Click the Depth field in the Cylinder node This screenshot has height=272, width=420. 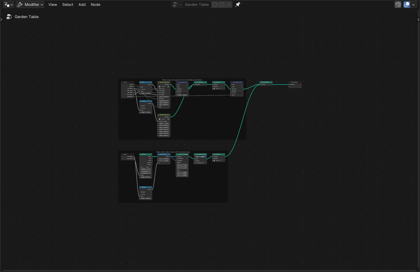click(x=146, y=177)
